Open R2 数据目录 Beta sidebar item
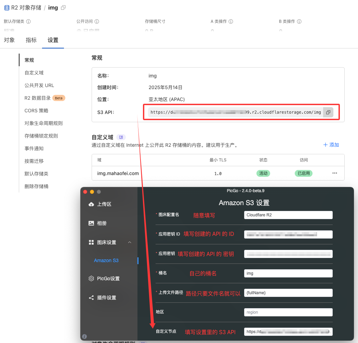This screenshot has width=358, height=343. click(x=45, y=98)
